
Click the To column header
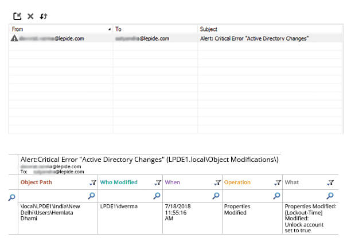155,29
